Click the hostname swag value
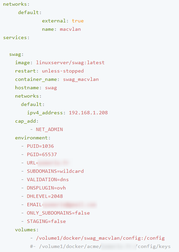 51,88
